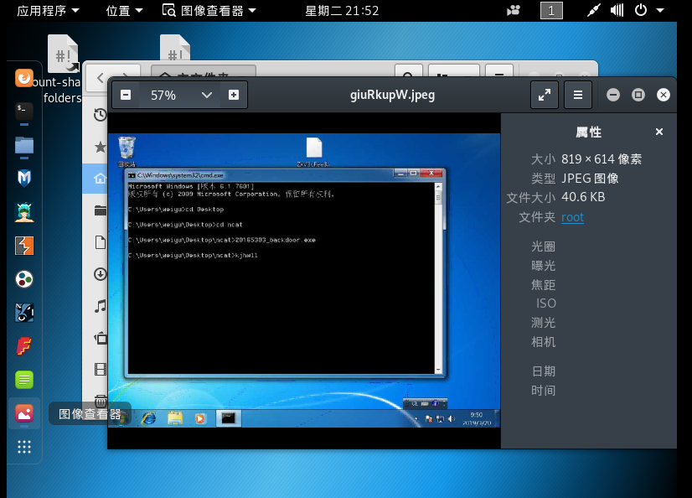Launch Metasploit from the dock
The height and width of the screenshot is (498, 692).
pyautogui.click(x=24, y=179)
